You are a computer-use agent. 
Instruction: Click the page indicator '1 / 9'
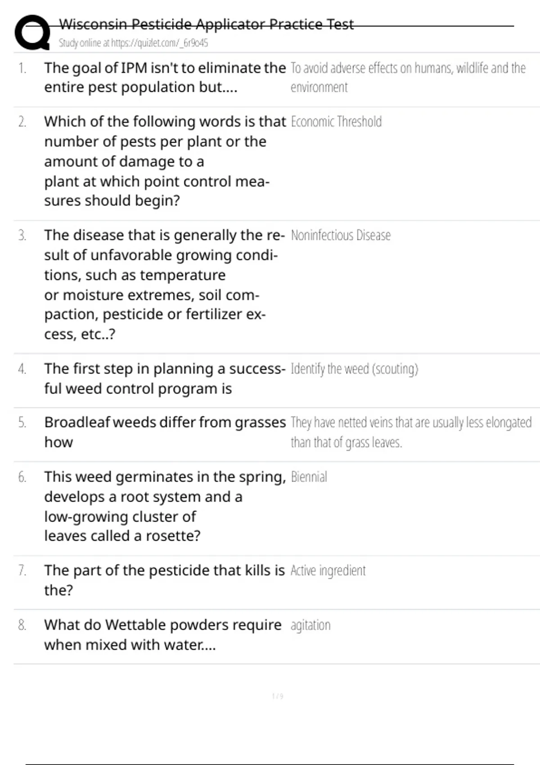click(278, 696)
